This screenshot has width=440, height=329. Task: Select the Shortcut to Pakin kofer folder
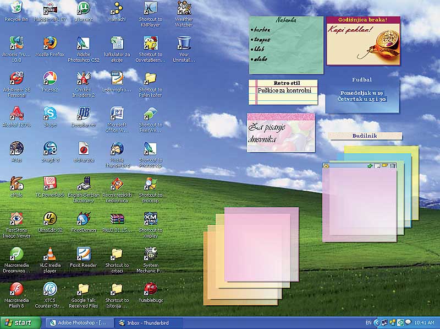click(x=151, y=78)
